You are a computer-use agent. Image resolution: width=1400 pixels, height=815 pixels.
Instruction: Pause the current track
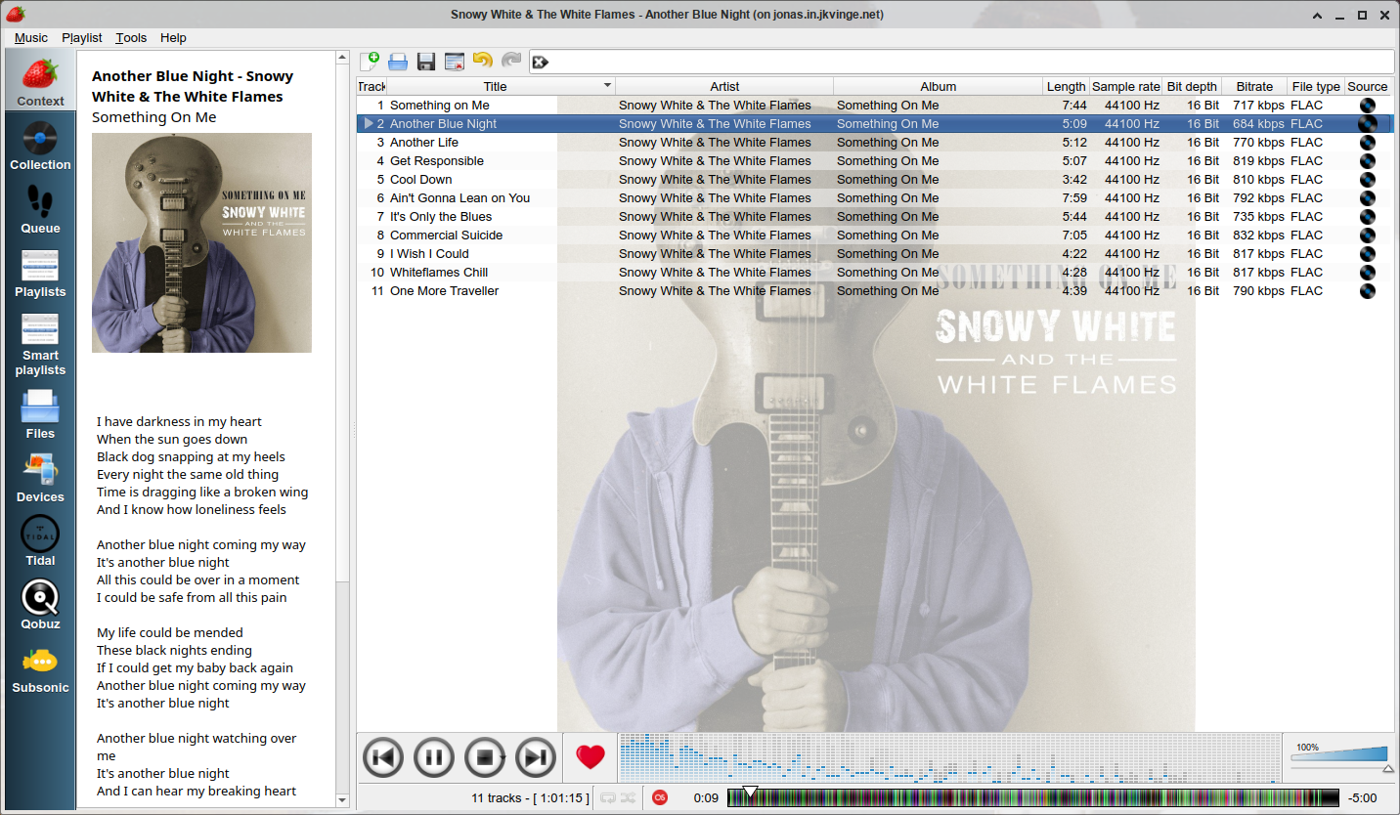point(433,757)
